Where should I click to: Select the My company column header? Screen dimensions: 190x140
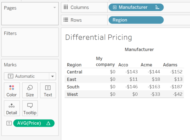(105, 62)
